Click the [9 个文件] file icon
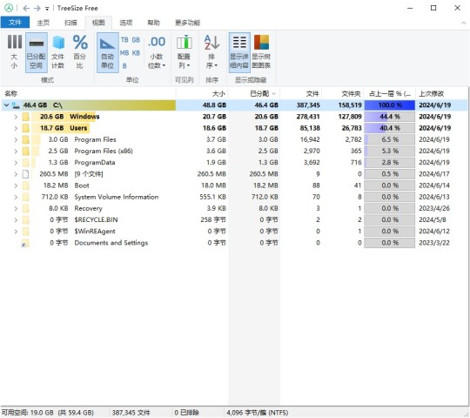This screenshot has height=418, width=470. pyautogui.click(x=26, y=174)
